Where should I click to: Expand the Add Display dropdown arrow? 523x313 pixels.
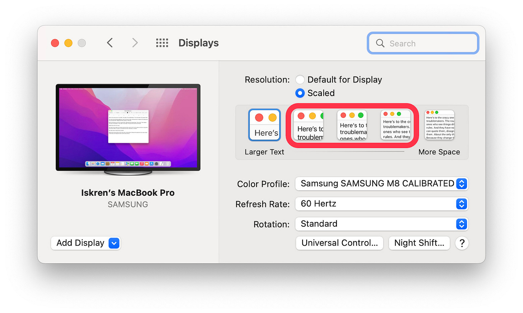pos(114,243)
